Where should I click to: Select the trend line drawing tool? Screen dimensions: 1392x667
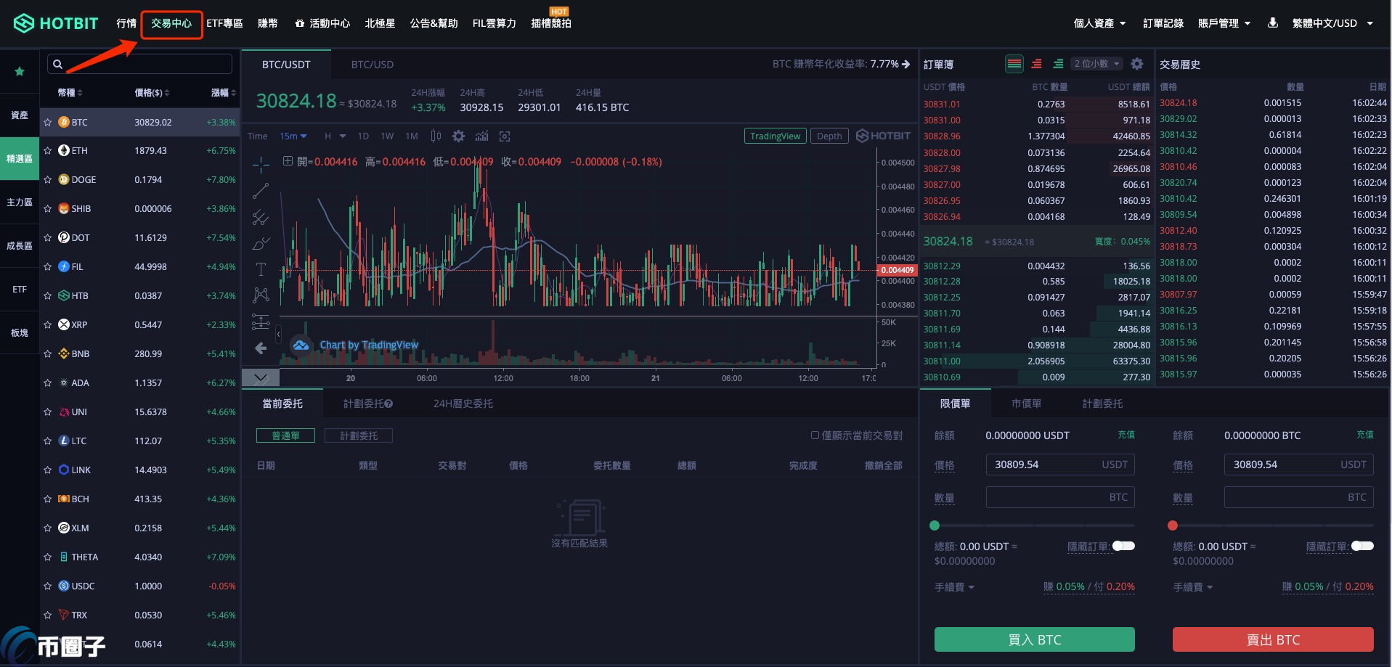coord(261,191)
